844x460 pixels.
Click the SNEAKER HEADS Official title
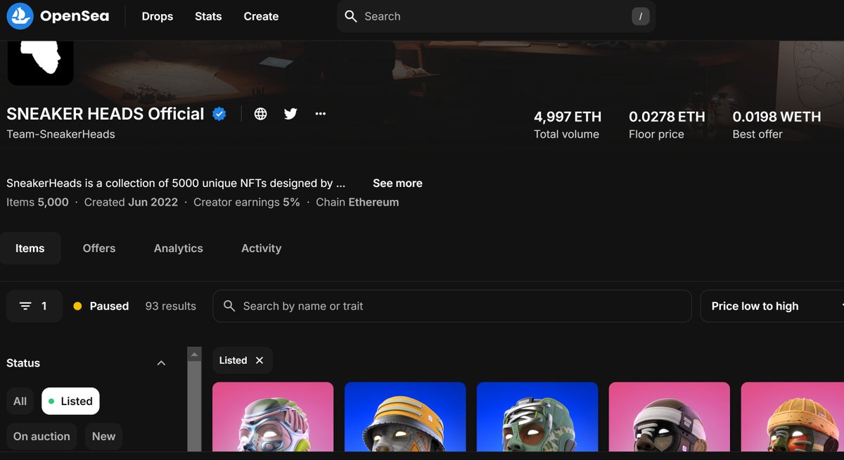[x=105, y=114]
